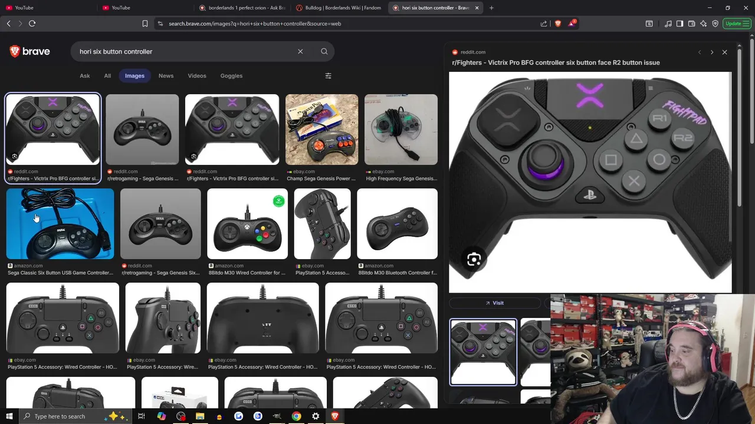Open Windows Settings gear on taskbar
This screenshot has height=424, width=755.
coord(316,416)
